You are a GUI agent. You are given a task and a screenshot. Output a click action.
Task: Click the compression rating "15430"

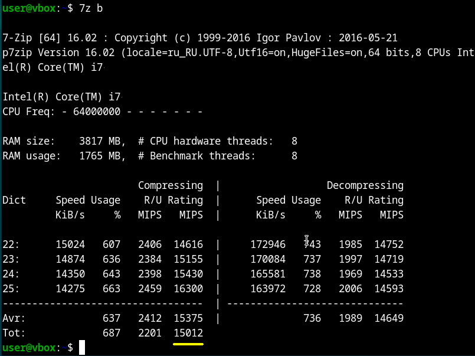coord(188,274)
